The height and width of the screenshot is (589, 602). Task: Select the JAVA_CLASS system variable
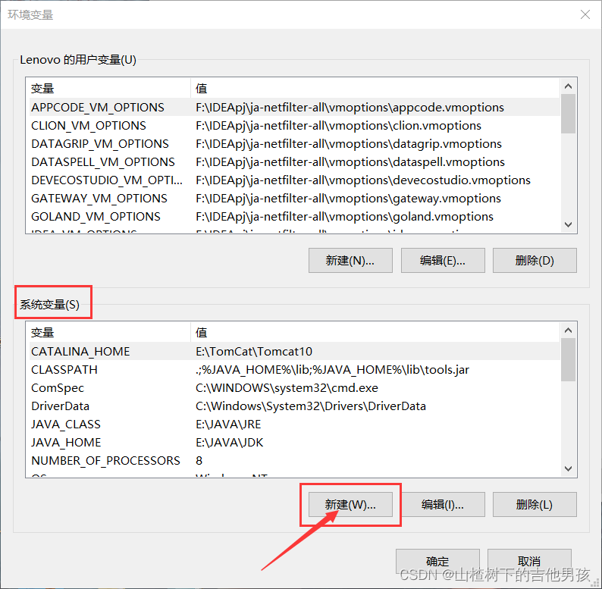[x=294, y=424]
